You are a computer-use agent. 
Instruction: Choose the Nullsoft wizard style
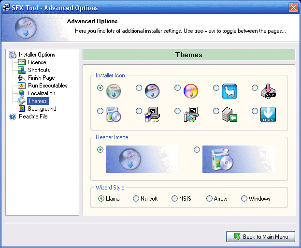[x=145, y=198]
